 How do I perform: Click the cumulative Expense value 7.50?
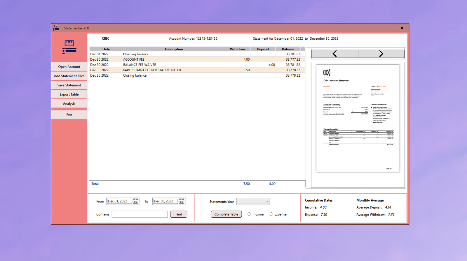(324, 215)
